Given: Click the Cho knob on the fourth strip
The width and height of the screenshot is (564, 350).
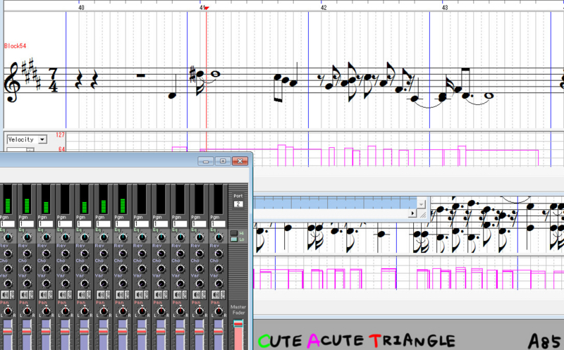Looking at the screenshot, I should tap(66, 268).
